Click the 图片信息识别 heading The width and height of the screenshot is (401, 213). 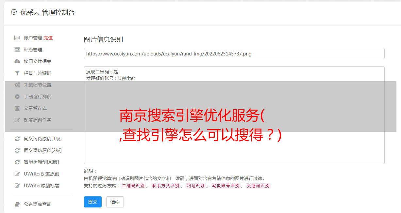[103, 39]
